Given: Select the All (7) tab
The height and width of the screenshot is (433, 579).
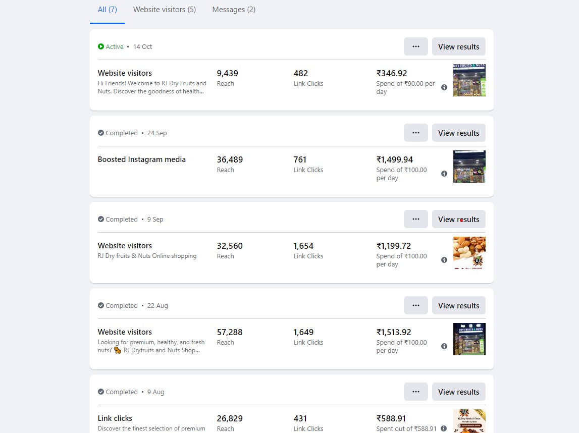Looking at the screenshot, I should click(x=108, y=10).
